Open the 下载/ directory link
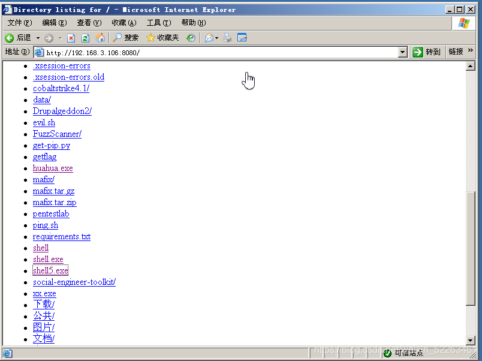 [x=44, y=305]
